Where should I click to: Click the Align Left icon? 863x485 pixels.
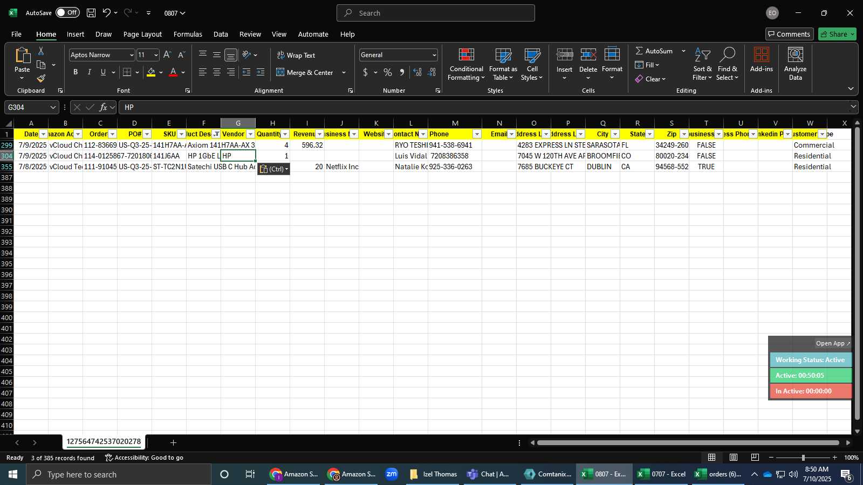coord(203,72)
